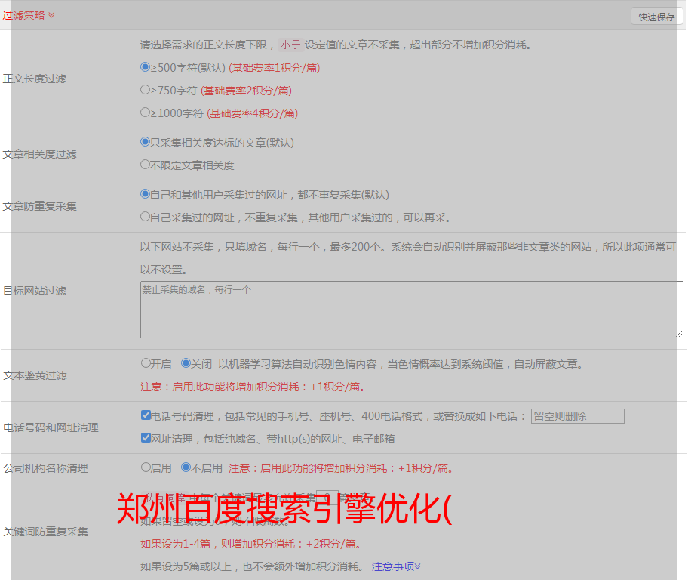
Task: Toggle 电话号码清理 checkbox
Action: point(146,415)
